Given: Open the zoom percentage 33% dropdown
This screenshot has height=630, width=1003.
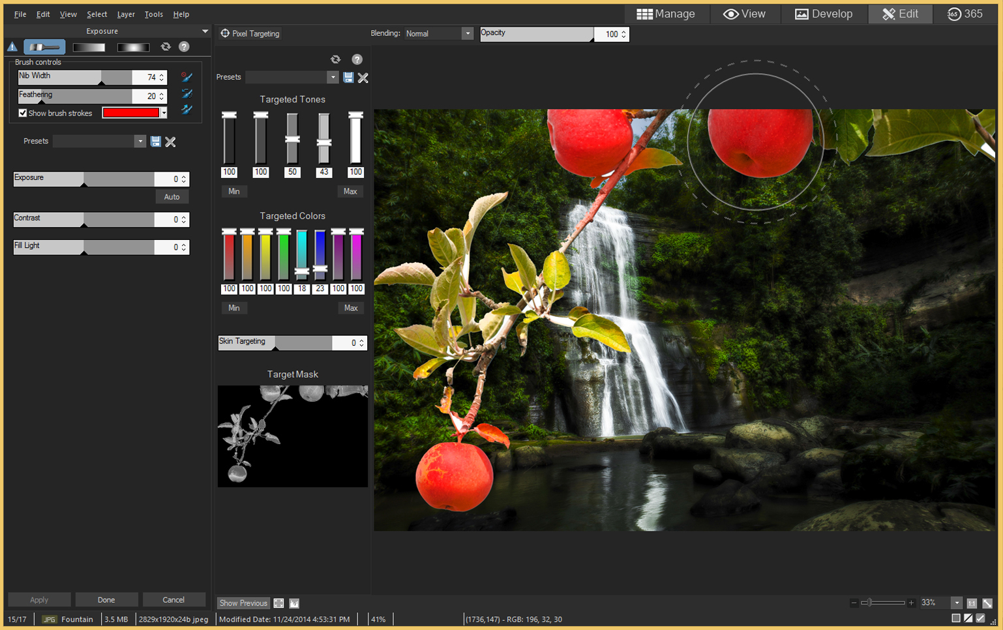Looking at the screenshot, I should click(x=957, y=603).
